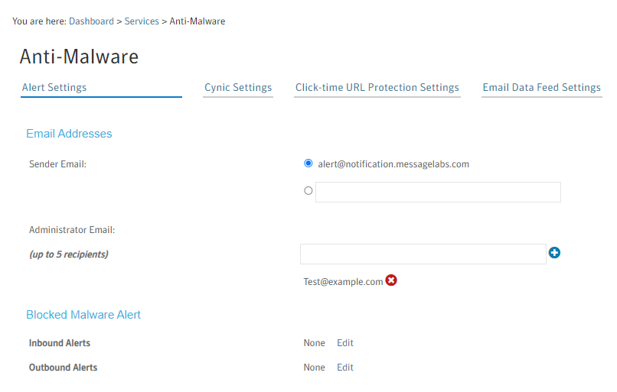Image resolution: width=617 pixels, height=392 pixels.
Task: Open the Cynic Settings tab
Action: (238, 88)
